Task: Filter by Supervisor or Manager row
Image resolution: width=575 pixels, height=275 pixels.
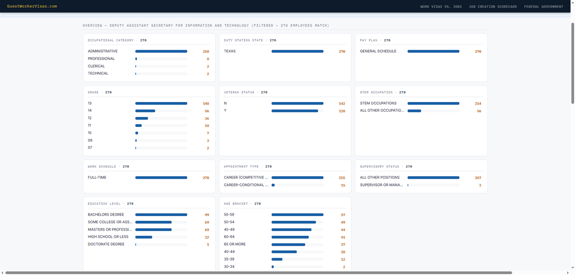Action: [422, 185]
